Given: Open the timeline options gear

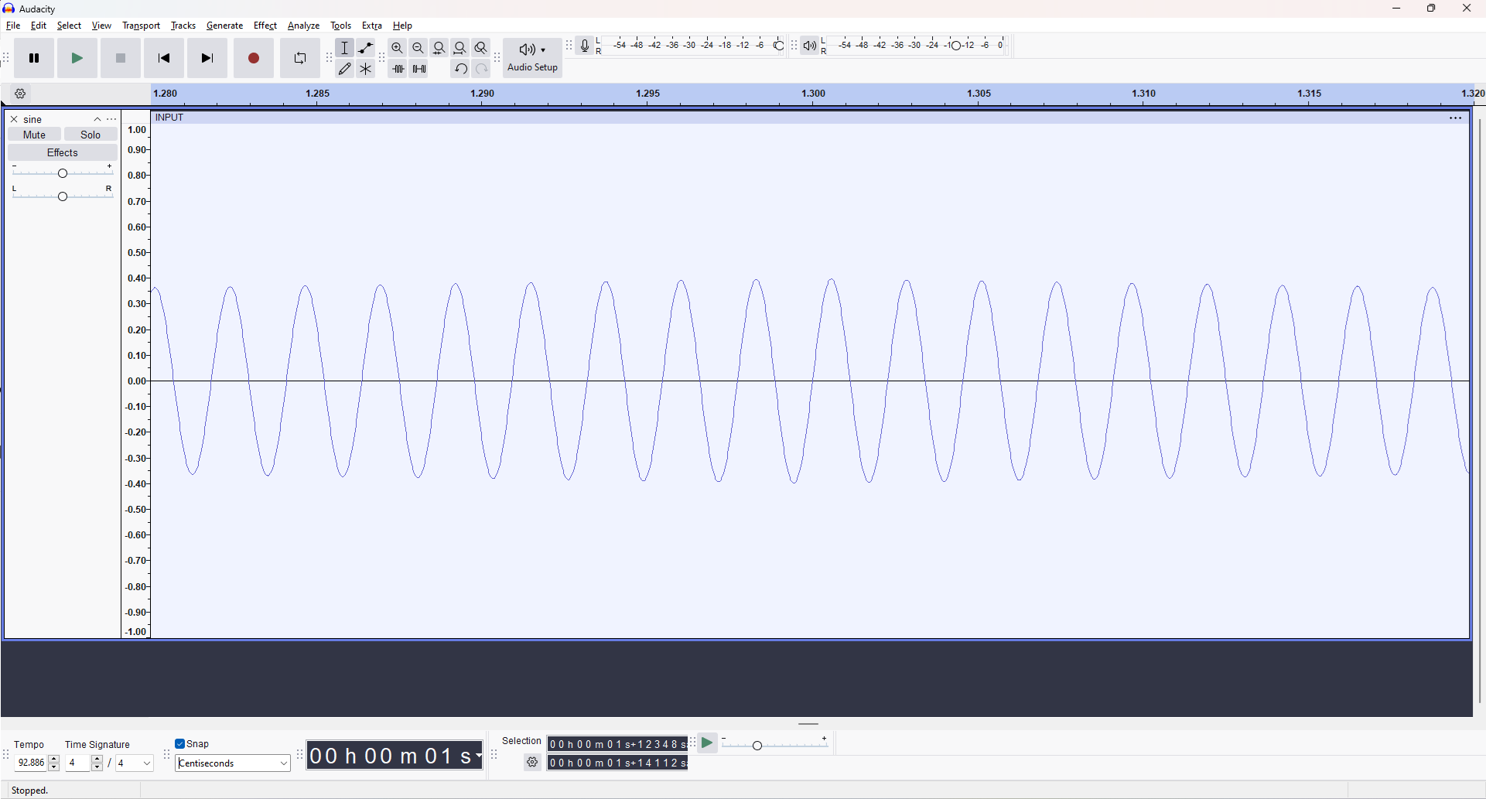Looking at the screenshot, I should coord(20,93).
